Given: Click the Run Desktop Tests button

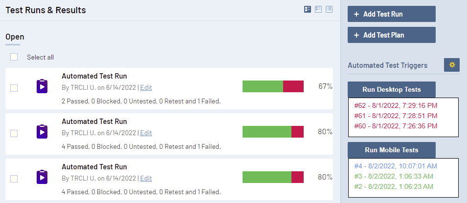Looking at the screenshot, I should (x=391, y=89).
